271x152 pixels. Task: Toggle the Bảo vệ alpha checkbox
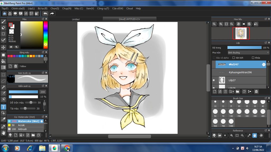(x=214, y=58)
